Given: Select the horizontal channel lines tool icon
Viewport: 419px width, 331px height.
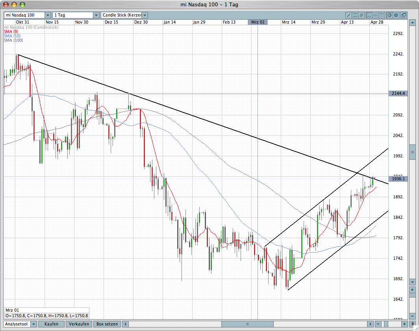Looking at the screenshot, I should [x=355, y=15].
